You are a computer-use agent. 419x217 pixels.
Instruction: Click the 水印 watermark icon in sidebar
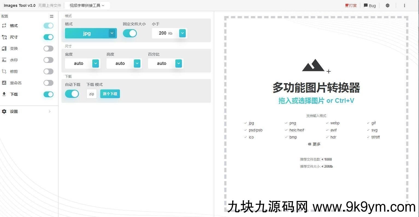[x=4, y=60]
